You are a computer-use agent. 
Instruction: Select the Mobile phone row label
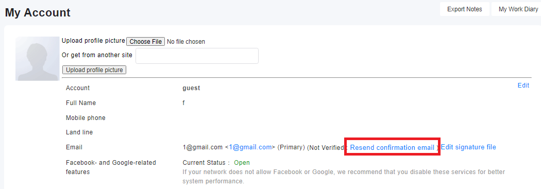[86, 118]
